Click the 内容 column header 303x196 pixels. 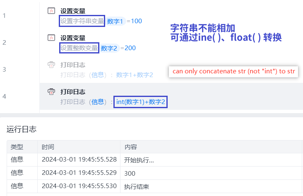(x=131, y=147)
